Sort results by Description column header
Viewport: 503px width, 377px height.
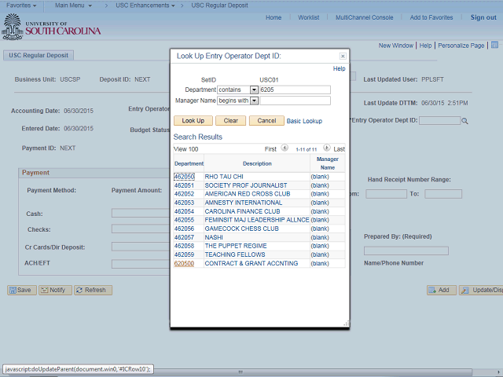tap(257, 163)
